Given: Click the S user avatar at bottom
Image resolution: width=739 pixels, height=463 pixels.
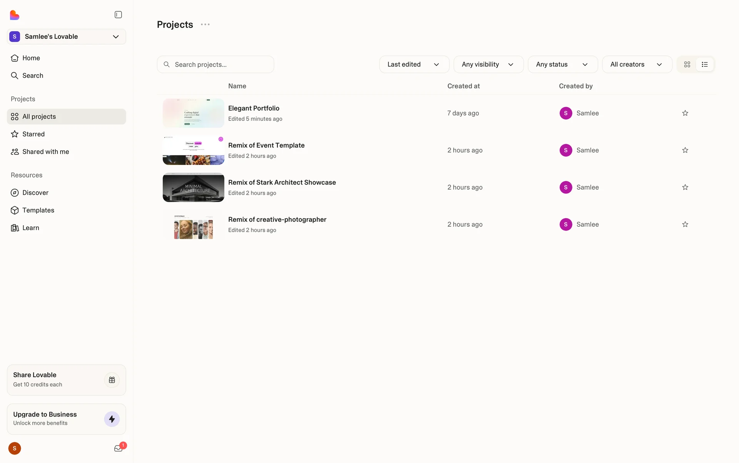Looking at the screenshot, I should tap(15, 448).
